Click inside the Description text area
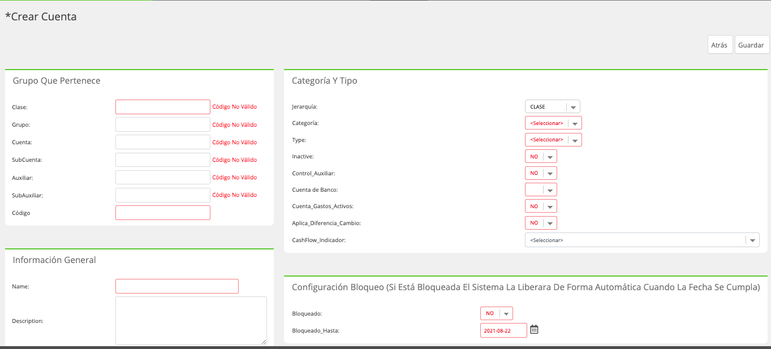 coord(191,321)
